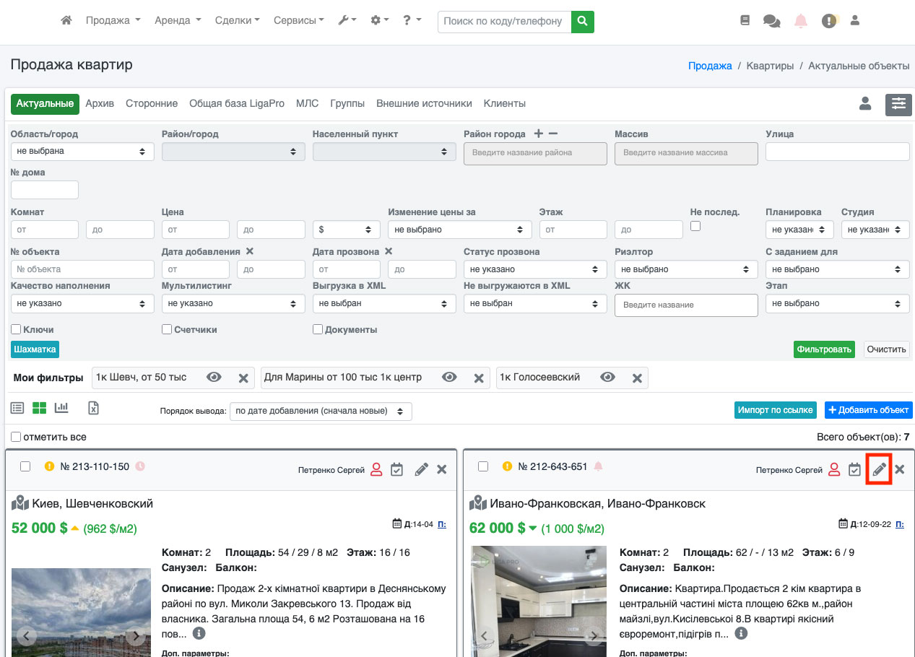Expand the Порядок вывода sort dropdown

321,412
